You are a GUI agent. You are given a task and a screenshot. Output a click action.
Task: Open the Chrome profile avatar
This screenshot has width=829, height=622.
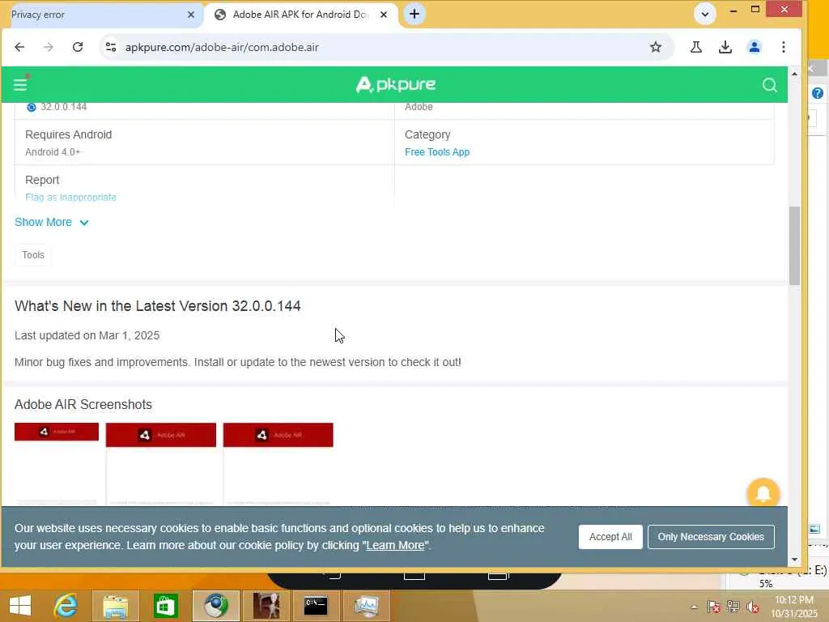[754, 47]
